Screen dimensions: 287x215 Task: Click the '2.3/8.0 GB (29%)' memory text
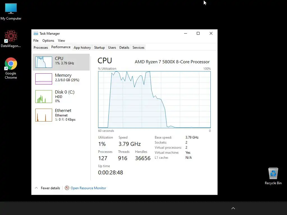67,80
